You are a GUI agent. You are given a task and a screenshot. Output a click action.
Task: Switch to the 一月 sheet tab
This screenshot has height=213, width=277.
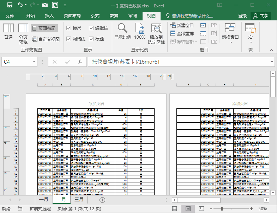[44, 199]
